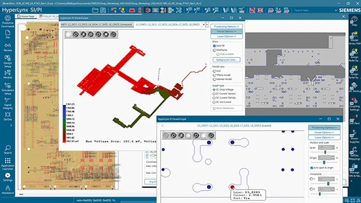Open Coupling Settings command
Image resolution: width=361 pixels, height=203 pixels.
coord(354,104)
